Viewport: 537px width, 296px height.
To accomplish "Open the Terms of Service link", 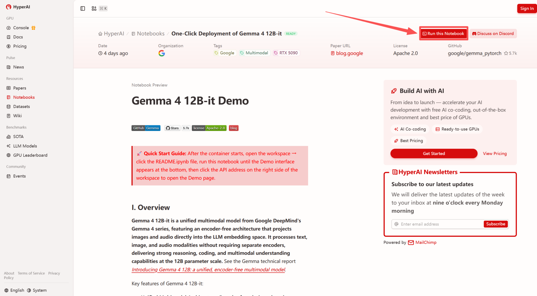I will coord(31,273).
